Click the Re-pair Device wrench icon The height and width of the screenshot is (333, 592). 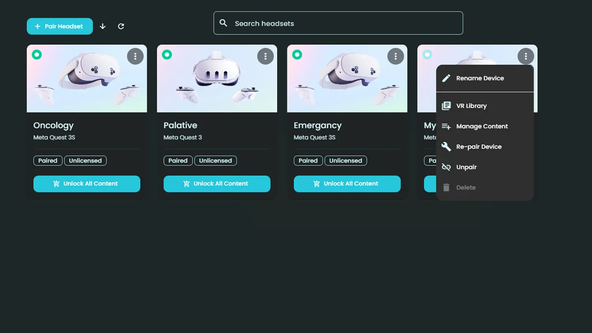coord(446,147)
